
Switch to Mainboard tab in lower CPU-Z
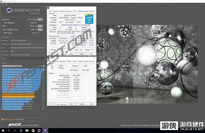62,61
